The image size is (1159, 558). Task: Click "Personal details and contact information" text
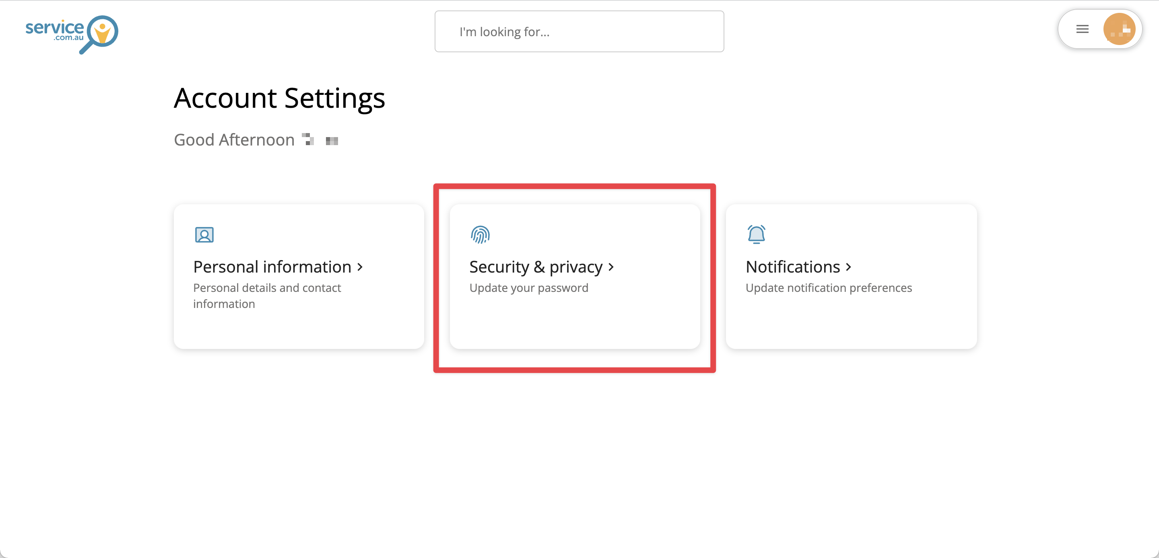pos(267,295)
